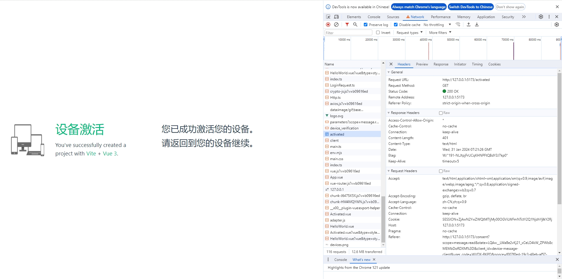Toggle the device toolbar icon
The width and height of the screenshot is (562, 279).
336,17
